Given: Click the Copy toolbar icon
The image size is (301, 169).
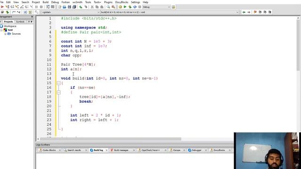Looking at the screenshot, I should tap(97, 7).
